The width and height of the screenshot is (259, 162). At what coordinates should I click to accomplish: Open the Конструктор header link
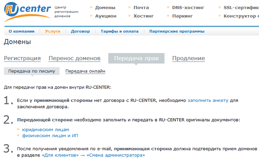[x=241, y=16]
